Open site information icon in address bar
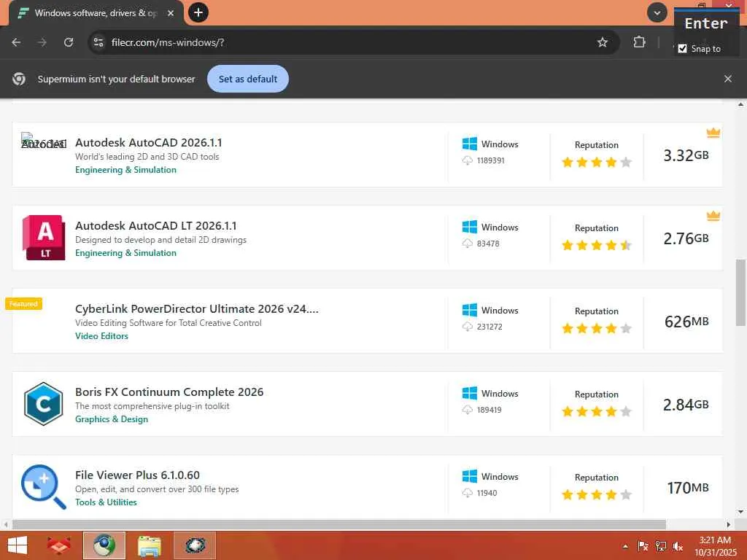 point(98,42)
